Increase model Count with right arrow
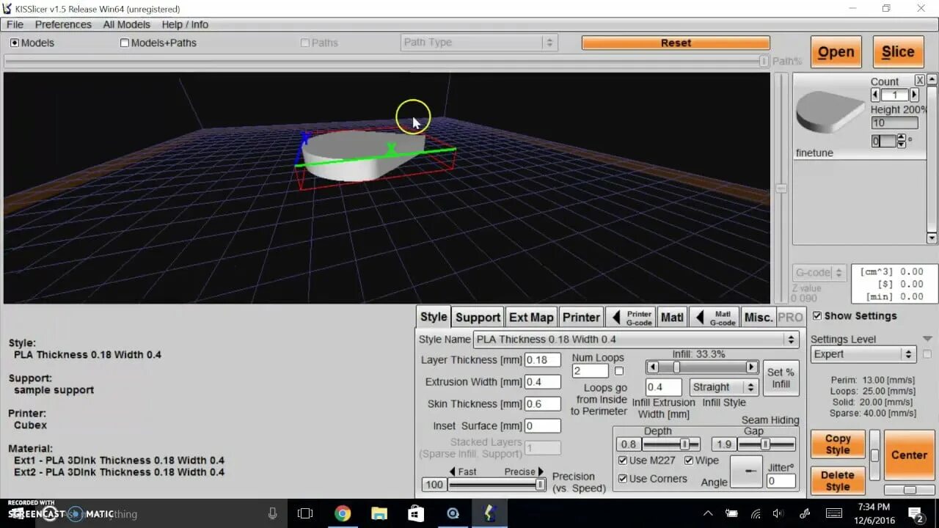The image size is (939, 528). [914, 95]
